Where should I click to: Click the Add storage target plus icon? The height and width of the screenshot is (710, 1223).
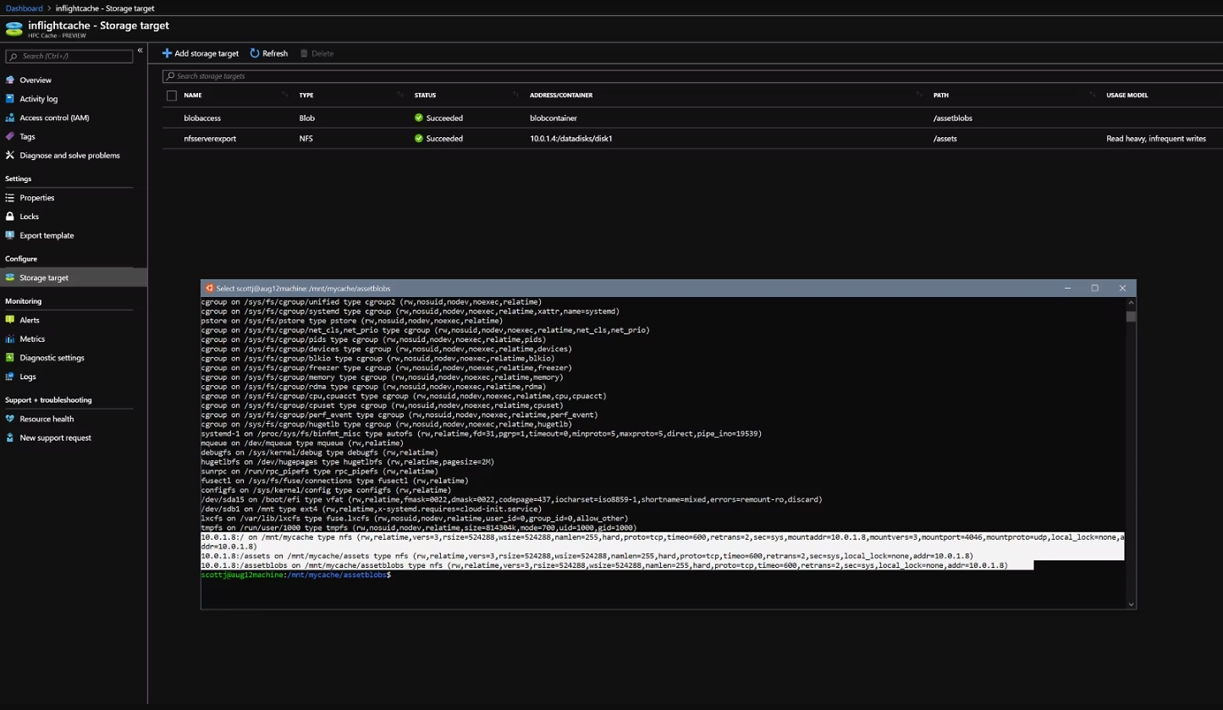click(167, 53)
